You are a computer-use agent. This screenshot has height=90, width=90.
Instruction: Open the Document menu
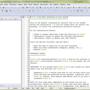tap(13, 4)
